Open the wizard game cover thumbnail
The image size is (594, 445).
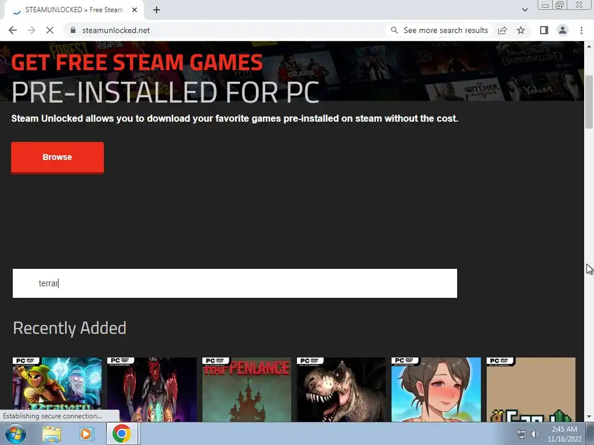point(57,389)
